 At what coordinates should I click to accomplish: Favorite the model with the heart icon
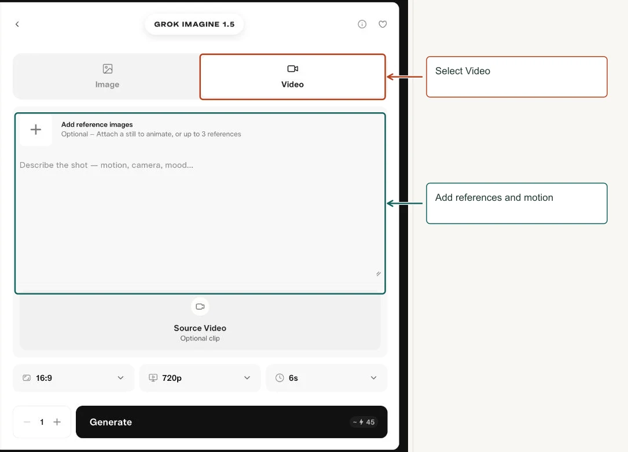pyautogui.click(x=383, y=24)
